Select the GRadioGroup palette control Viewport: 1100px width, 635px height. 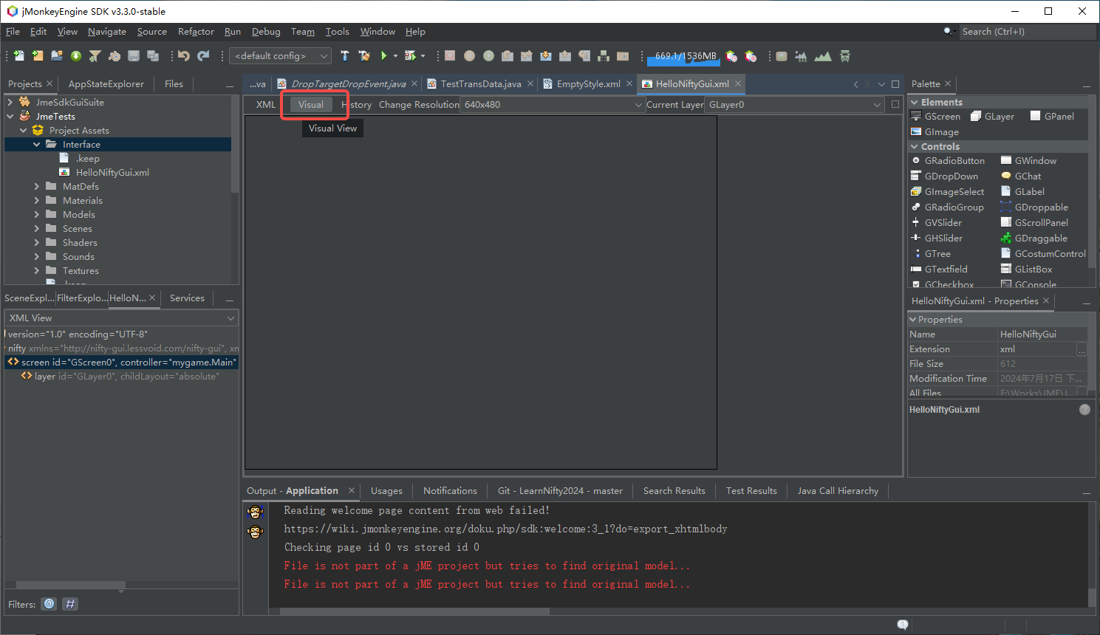pyautogui.click(x=947, y=207)
